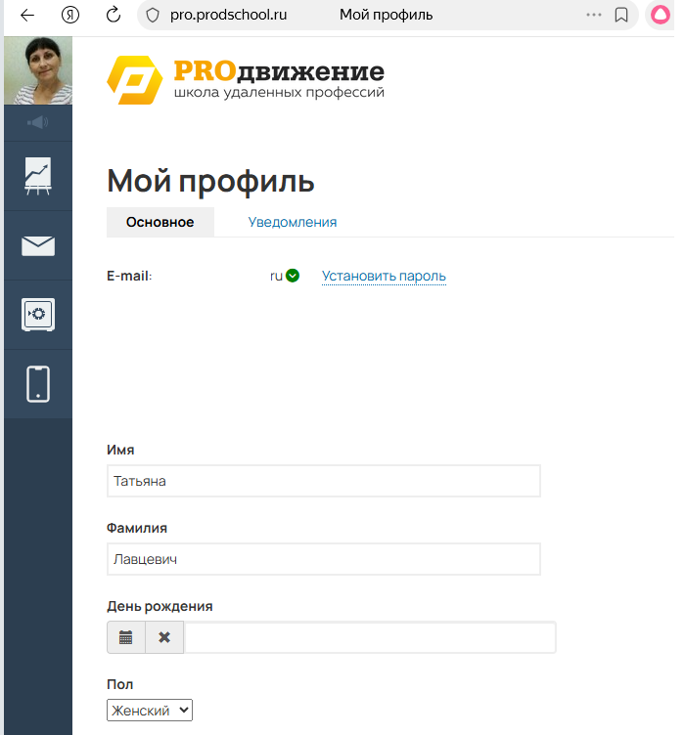Clear the birthday with the X button
Viewport: 685px width, 735px height.
point(164,637)
